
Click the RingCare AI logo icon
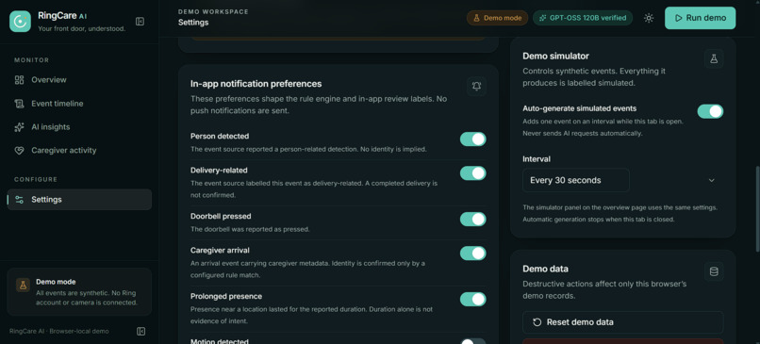[20, 22]
